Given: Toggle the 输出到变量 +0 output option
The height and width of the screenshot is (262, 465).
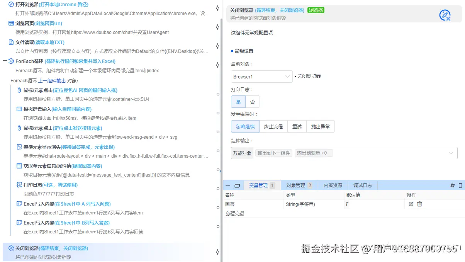Looking at the screenshot, I should tap(314, 153).
